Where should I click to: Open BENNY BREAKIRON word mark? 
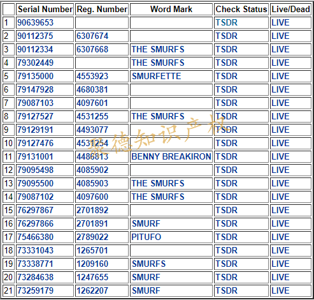171,156
